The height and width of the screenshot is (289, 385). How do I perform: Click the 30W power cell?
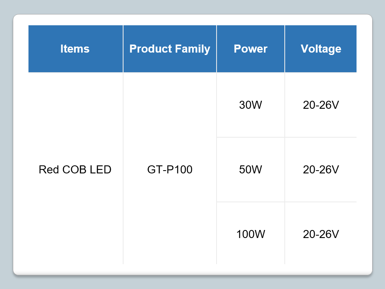[251, 105]
